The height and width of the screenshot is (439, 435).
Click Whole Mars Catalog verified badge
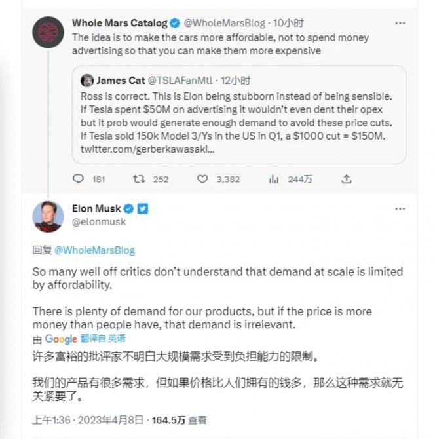175,23
